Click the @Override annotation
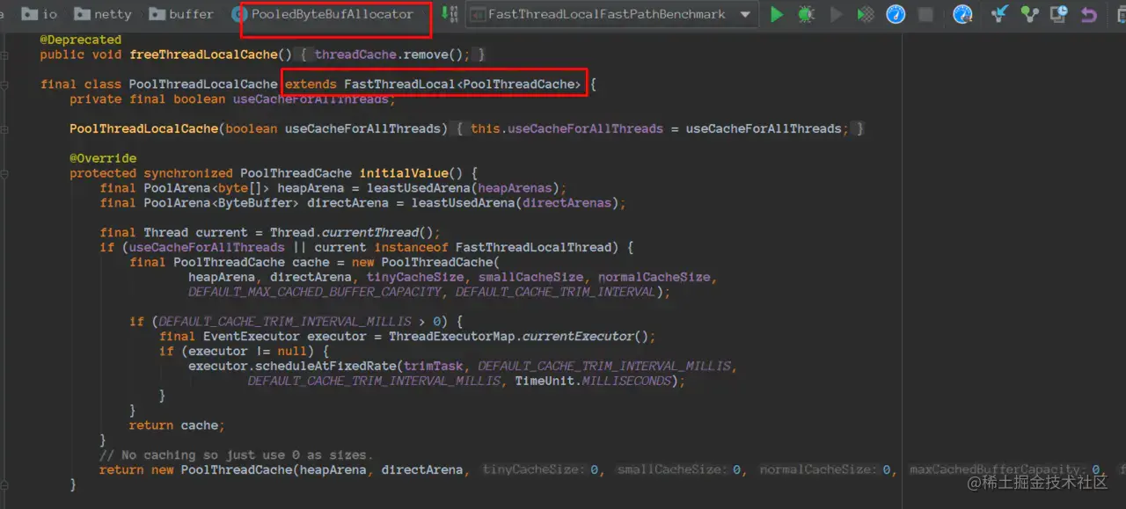Viewport: 1126px width, 509px height. tap(103, 158)
